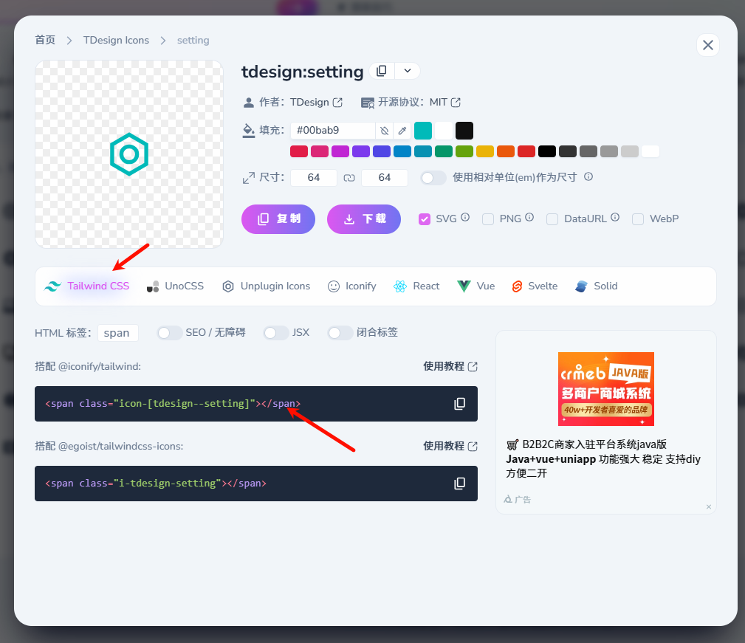The width and height of the screenshot is (745, 643).
Task: Pick the pink palette swatch
Action: click(x=319, y=151)
